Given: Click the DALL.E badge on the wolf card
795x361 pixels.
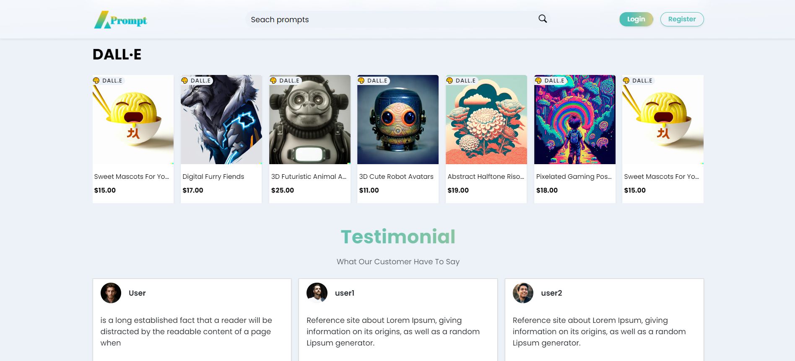Looking at the screenshot, I should 197,80.
